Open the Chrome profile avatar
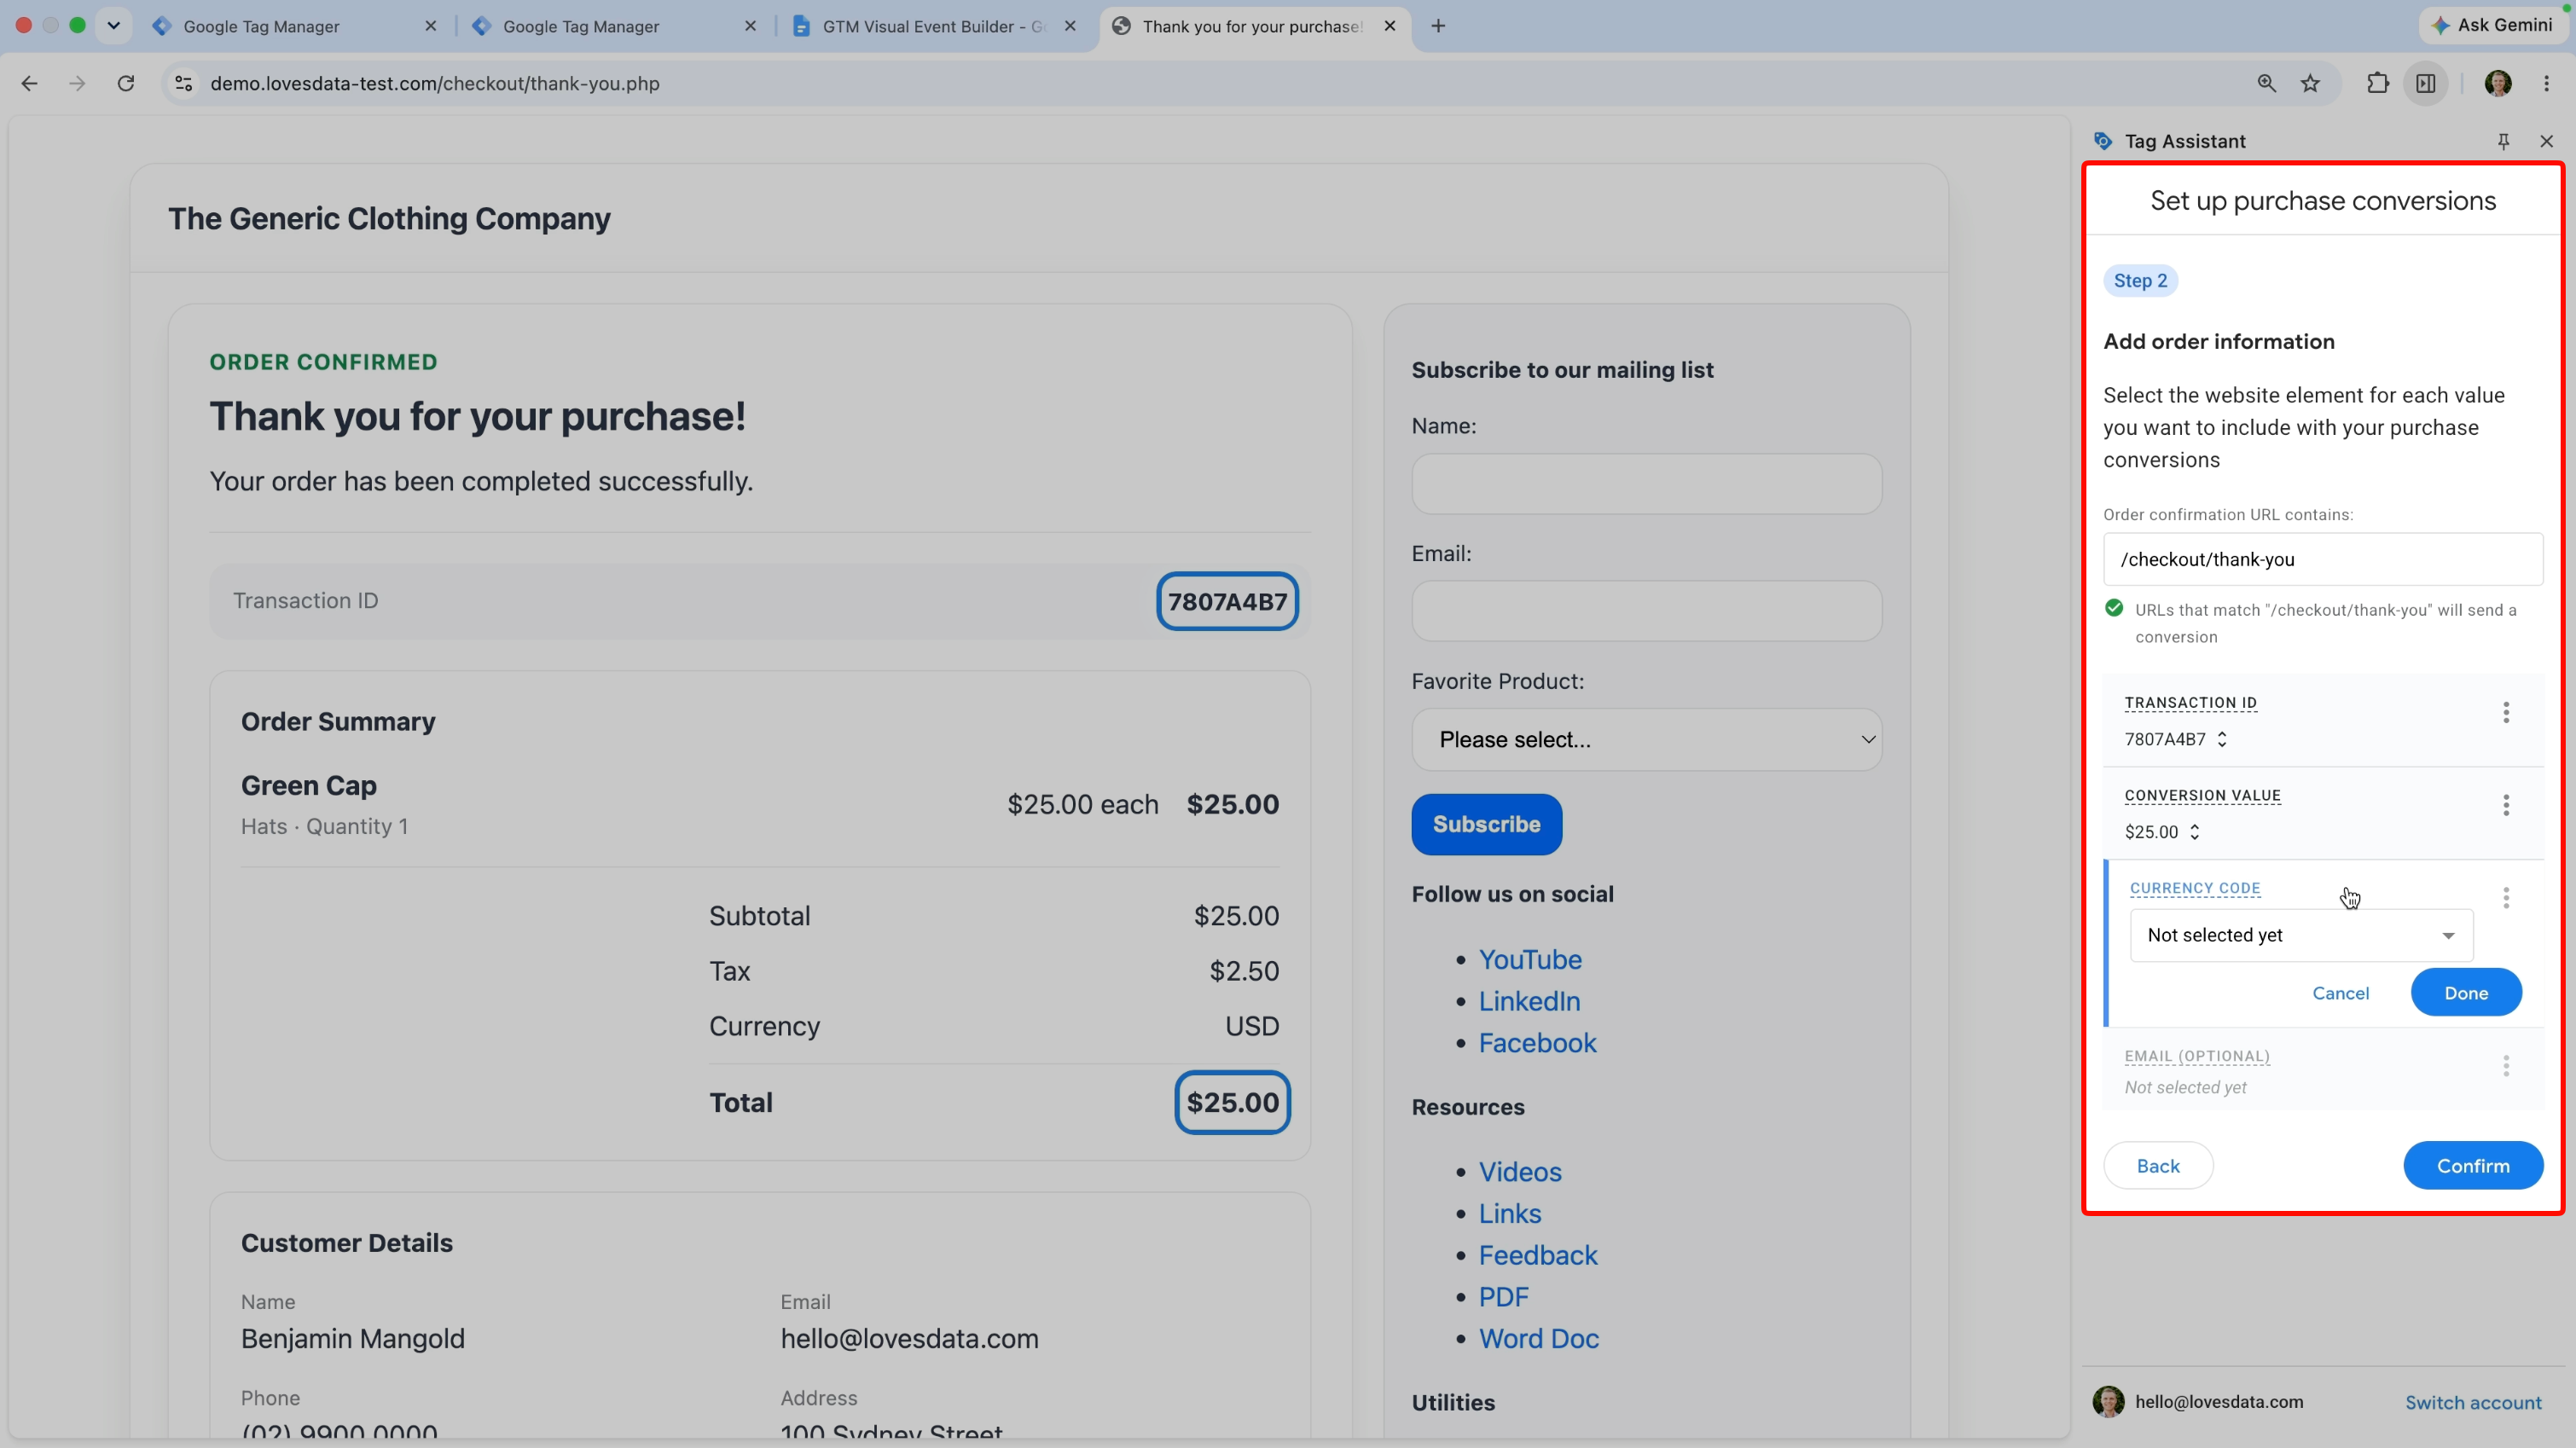 2498,83
